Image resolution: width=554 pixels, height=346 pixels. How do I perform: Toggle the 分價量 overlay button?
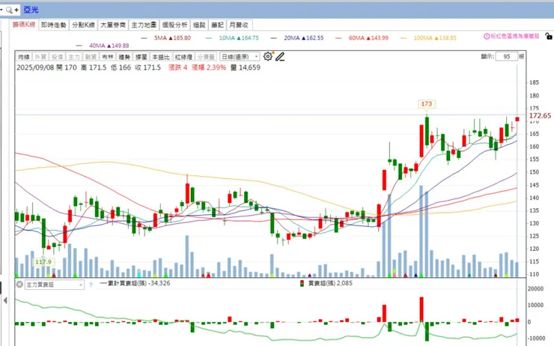pos(206,57)
